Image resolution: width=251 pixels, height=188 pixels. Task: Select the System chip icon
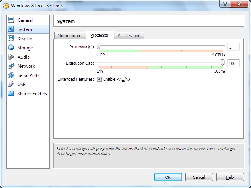point(11,29)
